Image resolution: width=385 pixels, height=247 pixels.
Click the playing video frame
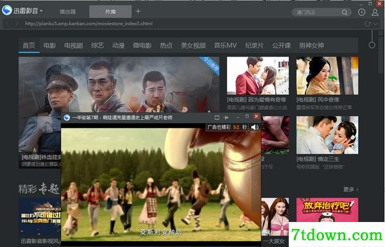tap(161, 184)
